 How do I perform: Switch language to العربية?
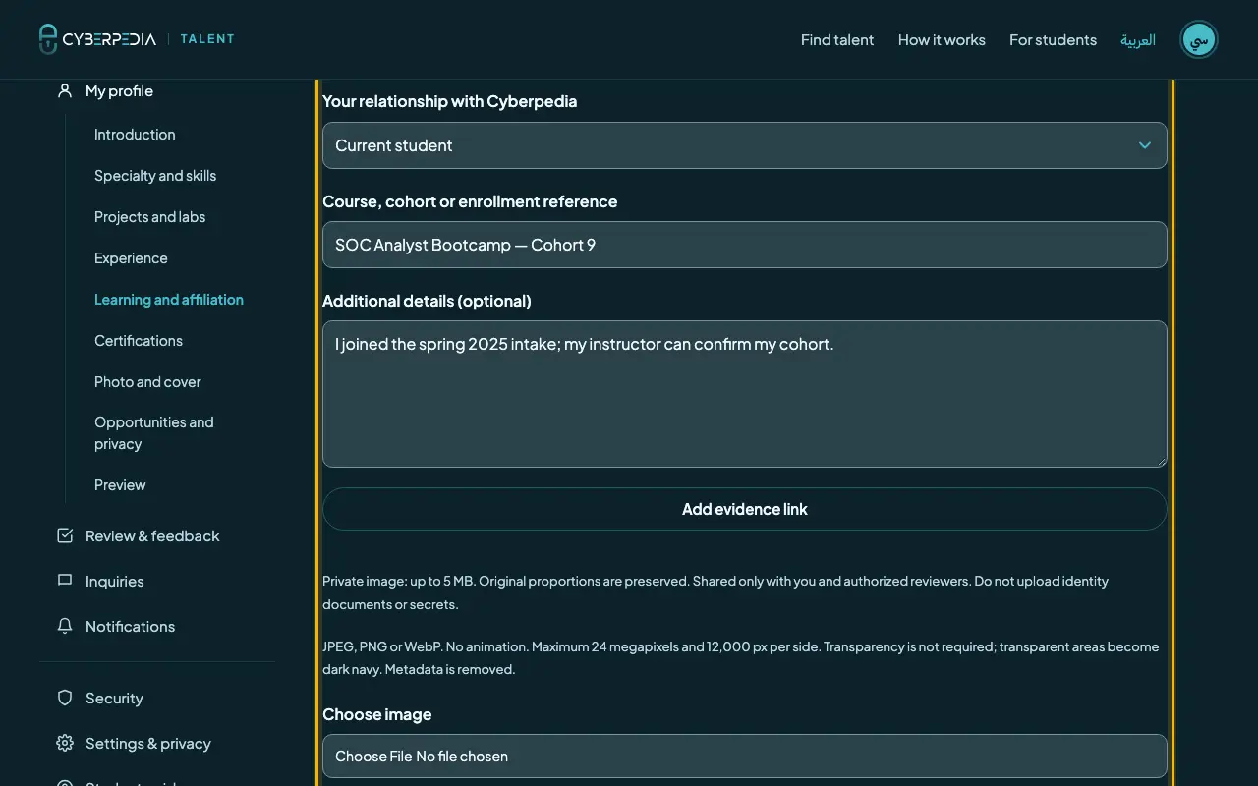tap(1138, 39)
